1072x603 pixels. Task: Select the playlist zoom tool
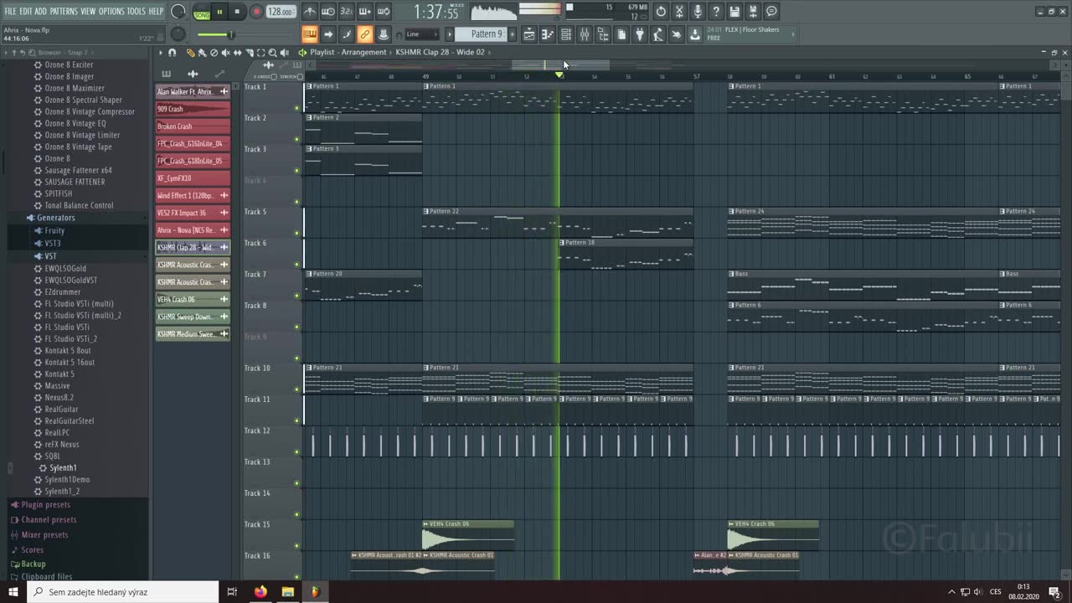(x=272, y=53)
